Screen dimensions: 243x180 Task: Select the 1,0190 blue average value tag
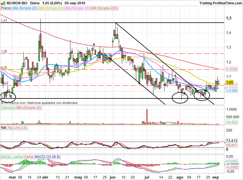pos(232,91)
